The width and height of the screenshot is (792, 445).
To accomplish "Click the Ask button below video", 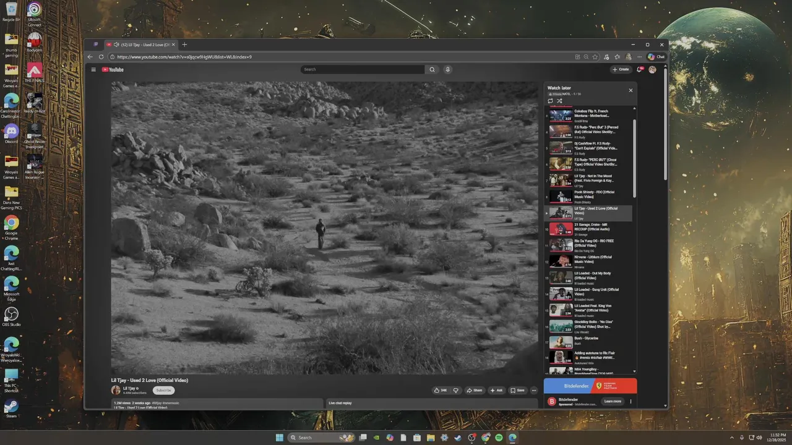I will point(496,390).
